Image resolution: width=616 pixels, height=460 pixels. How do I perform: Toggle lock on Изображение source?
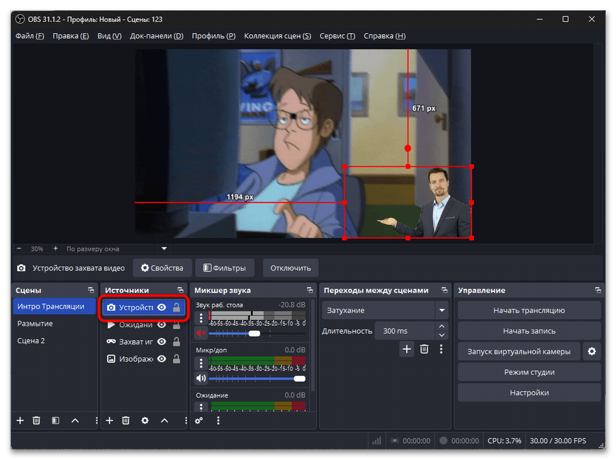pos(176,359)
